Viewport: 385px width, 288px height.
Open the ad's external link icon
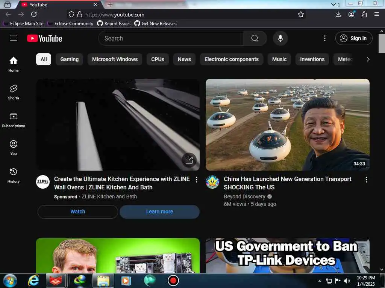pos(189,160)
